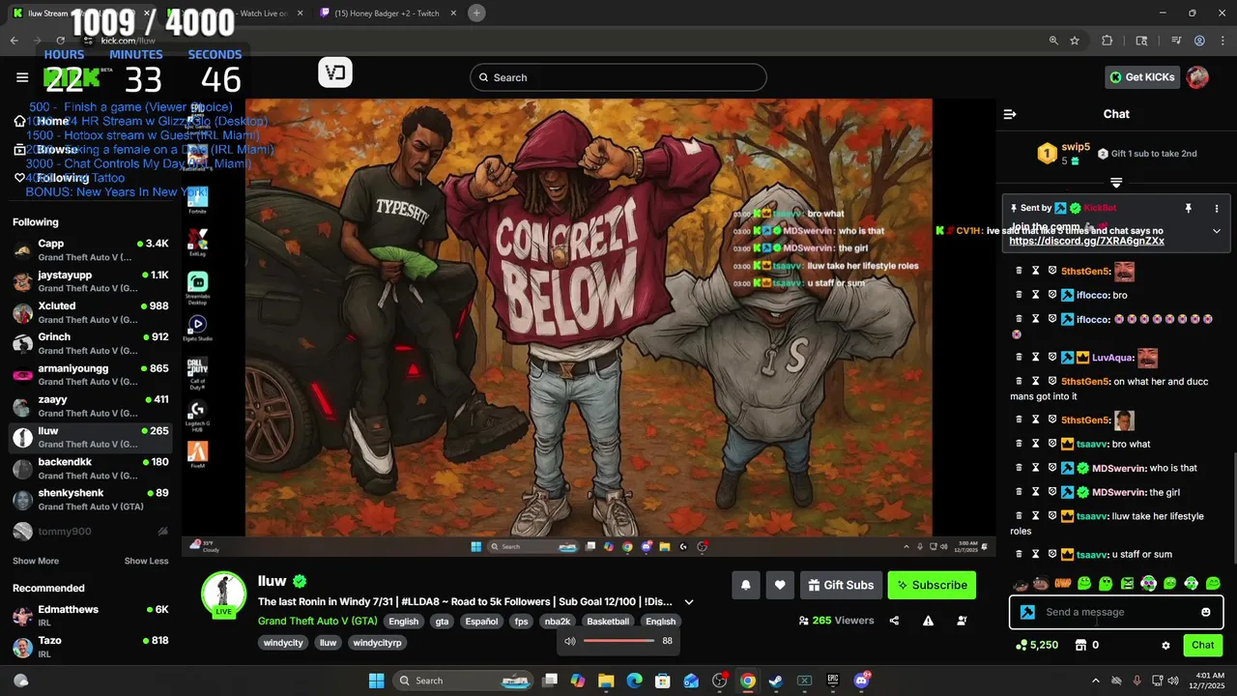Open the emoji picker in chat box
This screenshot has width=1237, height=696.
pyautogui.click(x=1205, y=612)
